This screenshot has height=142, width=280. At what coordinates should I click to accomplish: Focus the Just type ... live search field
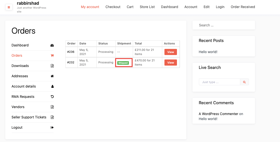coord(219,82)
